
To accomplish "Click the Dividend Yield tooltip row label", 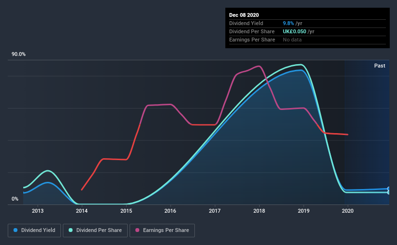I will click(246, 23).
